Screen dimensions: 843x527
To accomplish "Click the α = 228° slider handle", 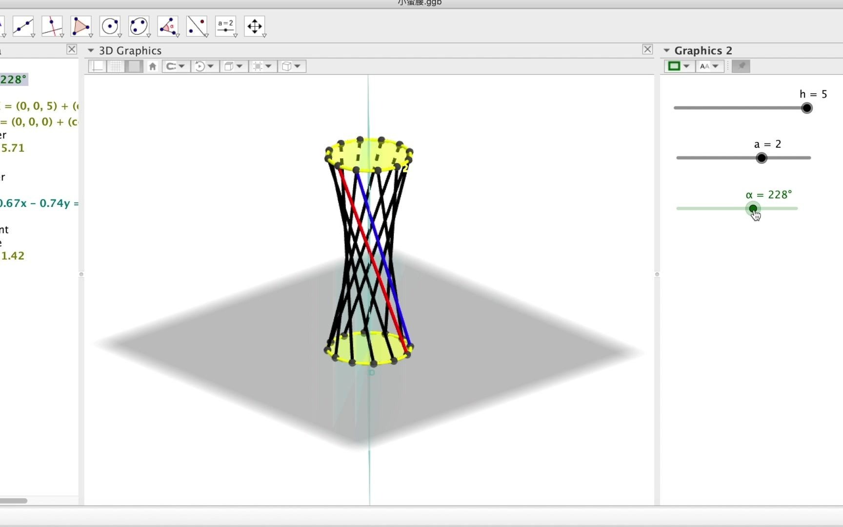I will (753, 208).
